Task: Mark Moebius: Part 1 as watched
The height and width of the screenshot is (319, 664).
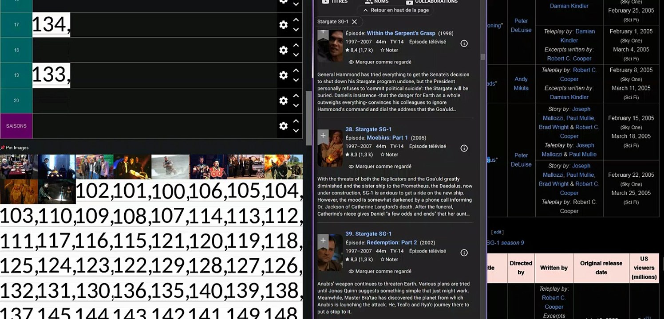Action: click(x=380, y=167)
